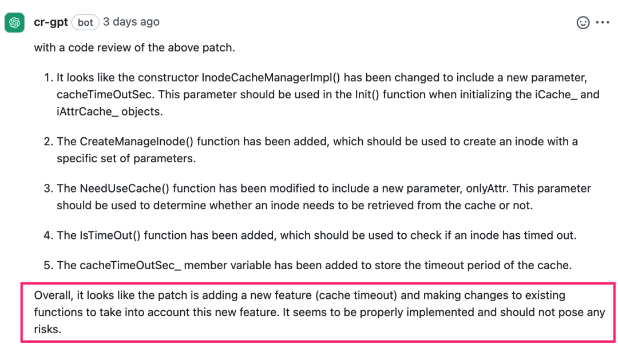
Task: Click the cr-gpt ChatGPT avatar icon
Action: point(14,22)
